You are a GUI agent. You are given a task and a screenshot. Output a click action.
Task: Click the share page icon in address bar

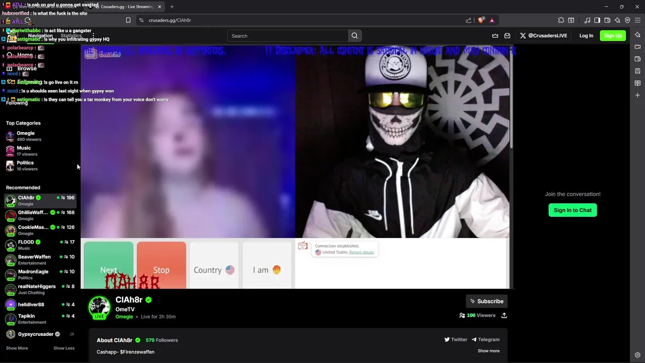[x=469, y=20]
